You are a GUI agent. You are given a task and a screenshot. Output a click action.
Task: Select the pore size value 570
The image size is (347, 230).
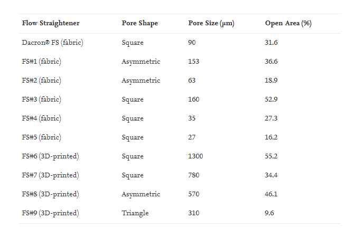(x=193, y=194)
